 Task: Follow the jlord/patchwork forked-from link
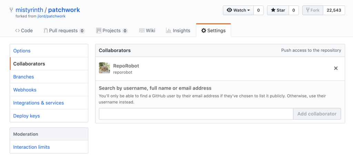click(x=51, y=16)
